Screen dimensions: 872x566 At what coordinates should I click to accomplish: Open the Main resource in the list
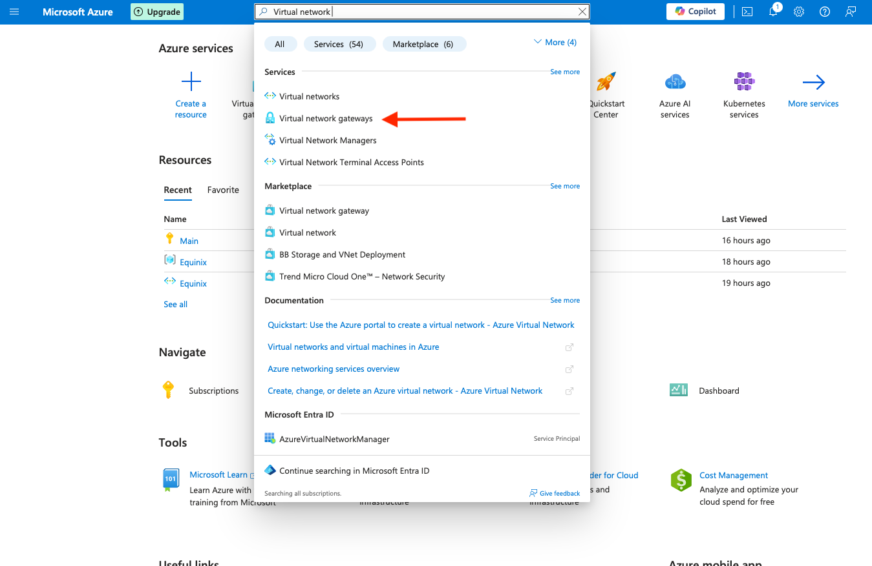(x=189, y=241)
